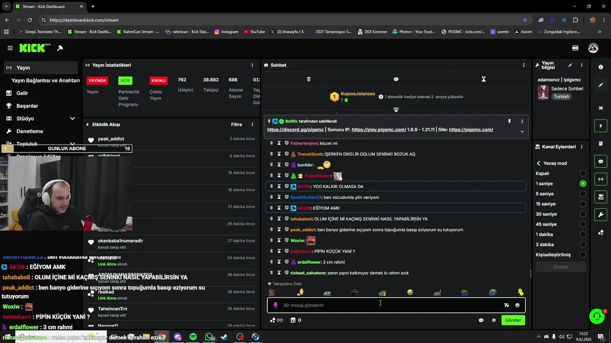
Task: Open the Filtre activity filter
Action: click(237, 125)
